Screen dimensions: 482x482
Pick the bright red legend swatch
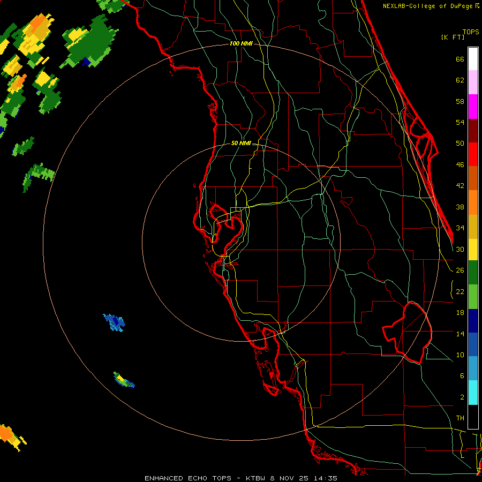473,154
